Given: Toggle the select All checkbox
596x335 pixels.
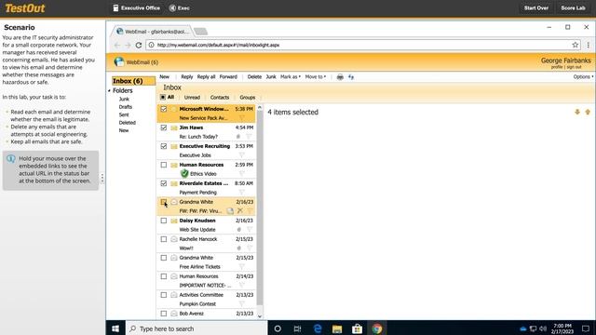Looking at the screenshot, I should (x=163, y=97).
